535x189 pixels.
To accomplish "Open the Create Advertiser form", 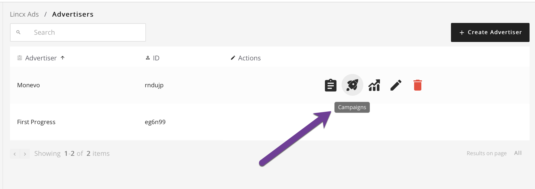I will [490, 32].
